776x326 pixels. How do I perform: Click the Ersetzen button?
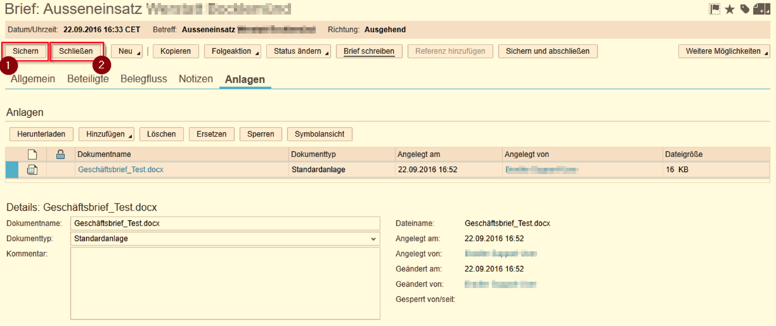coord(212,134)
